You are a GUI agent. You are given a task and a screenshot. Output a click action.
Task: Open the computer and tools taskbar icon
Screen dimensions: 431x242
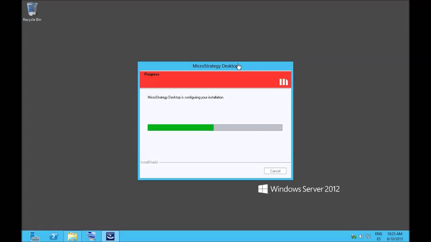pyautogui.click(x=91, y=236)
